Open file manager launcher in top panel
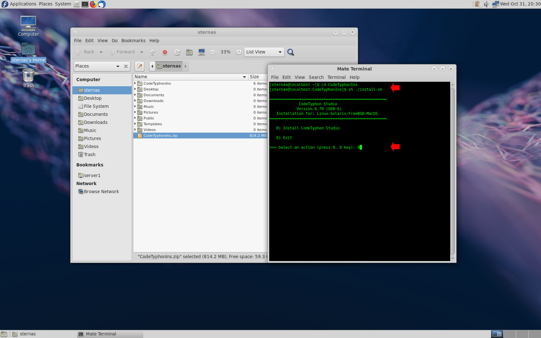541x338 pixels. click(x=77, y=4)
